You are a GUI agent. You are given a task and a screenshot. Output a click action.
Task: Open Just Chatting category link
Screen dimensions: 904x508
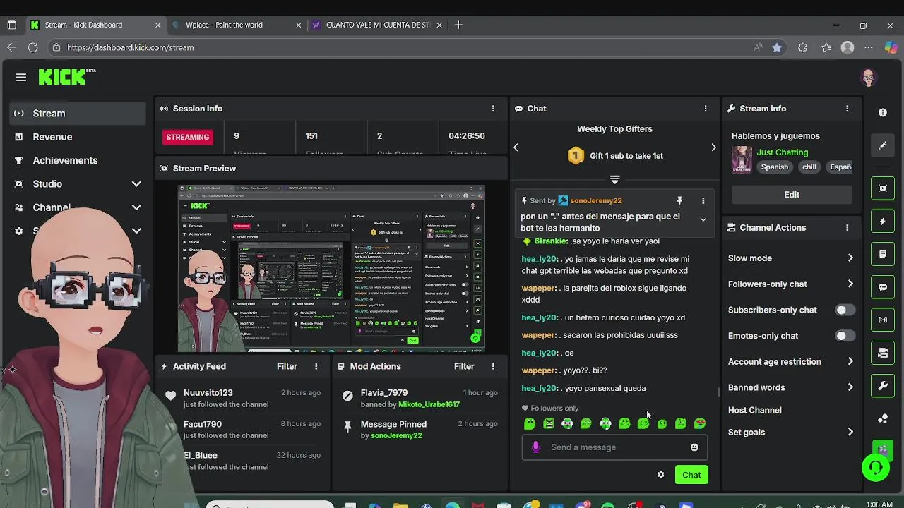[x=782, y=152]
